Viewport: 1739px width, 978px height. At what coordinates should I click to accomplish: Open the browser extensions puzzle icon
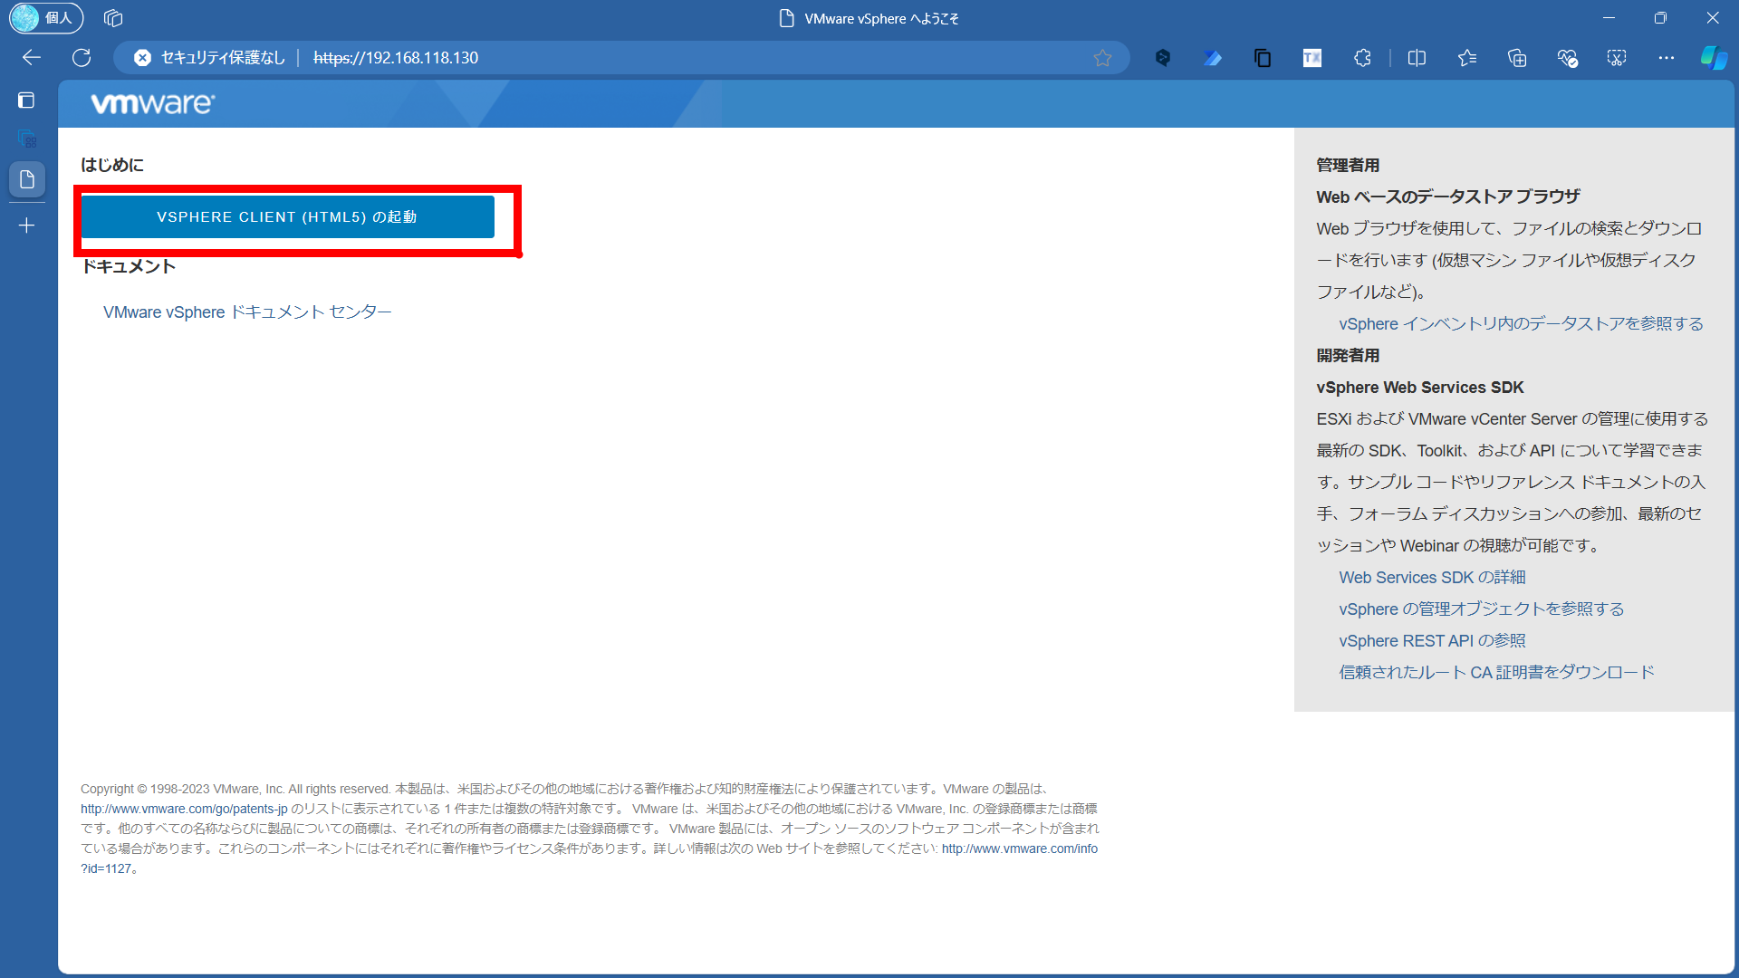click(x=1362, y=58)
